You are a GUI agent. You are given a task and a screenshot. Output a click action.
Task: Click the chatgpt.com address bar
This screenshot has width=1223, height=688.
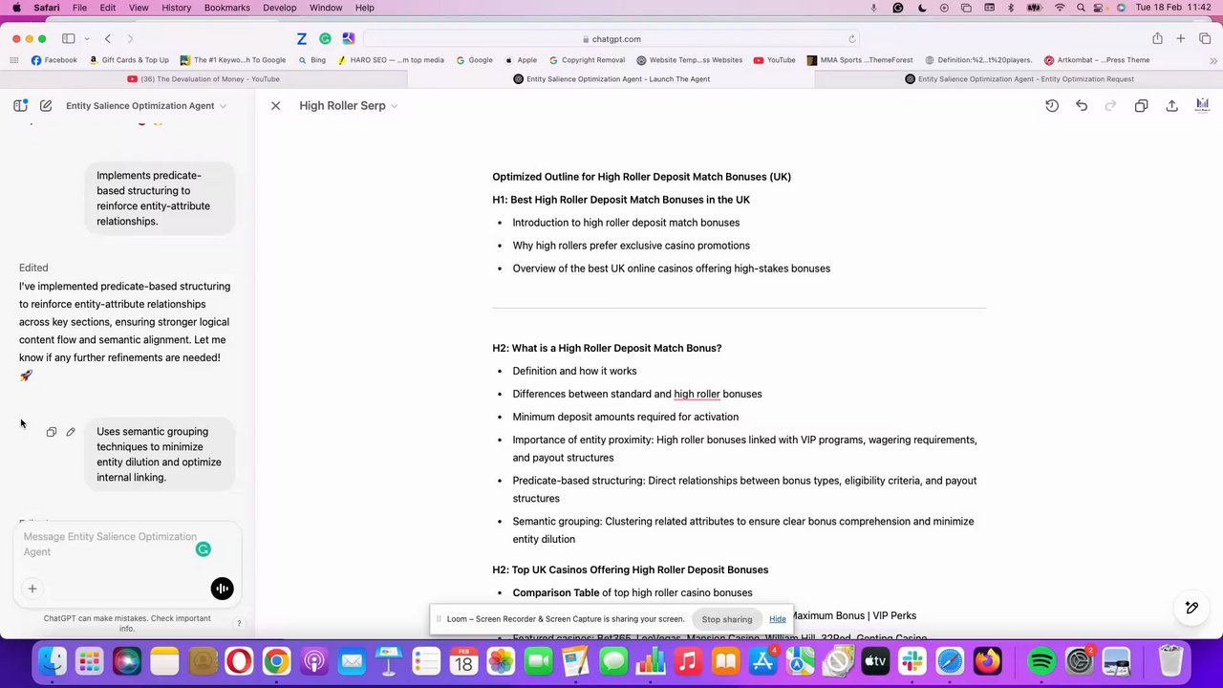[611, 39]
